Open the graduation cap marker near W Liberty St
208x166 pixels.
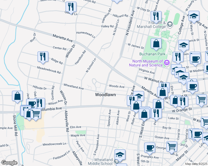click(x=194, y=16)
